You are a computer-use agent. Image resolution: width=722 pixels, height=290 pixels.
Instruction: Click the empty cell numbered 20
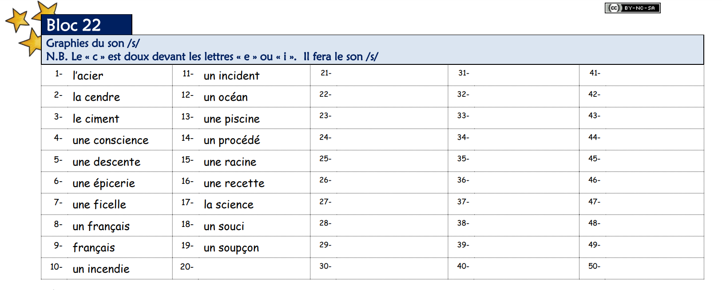249,268
